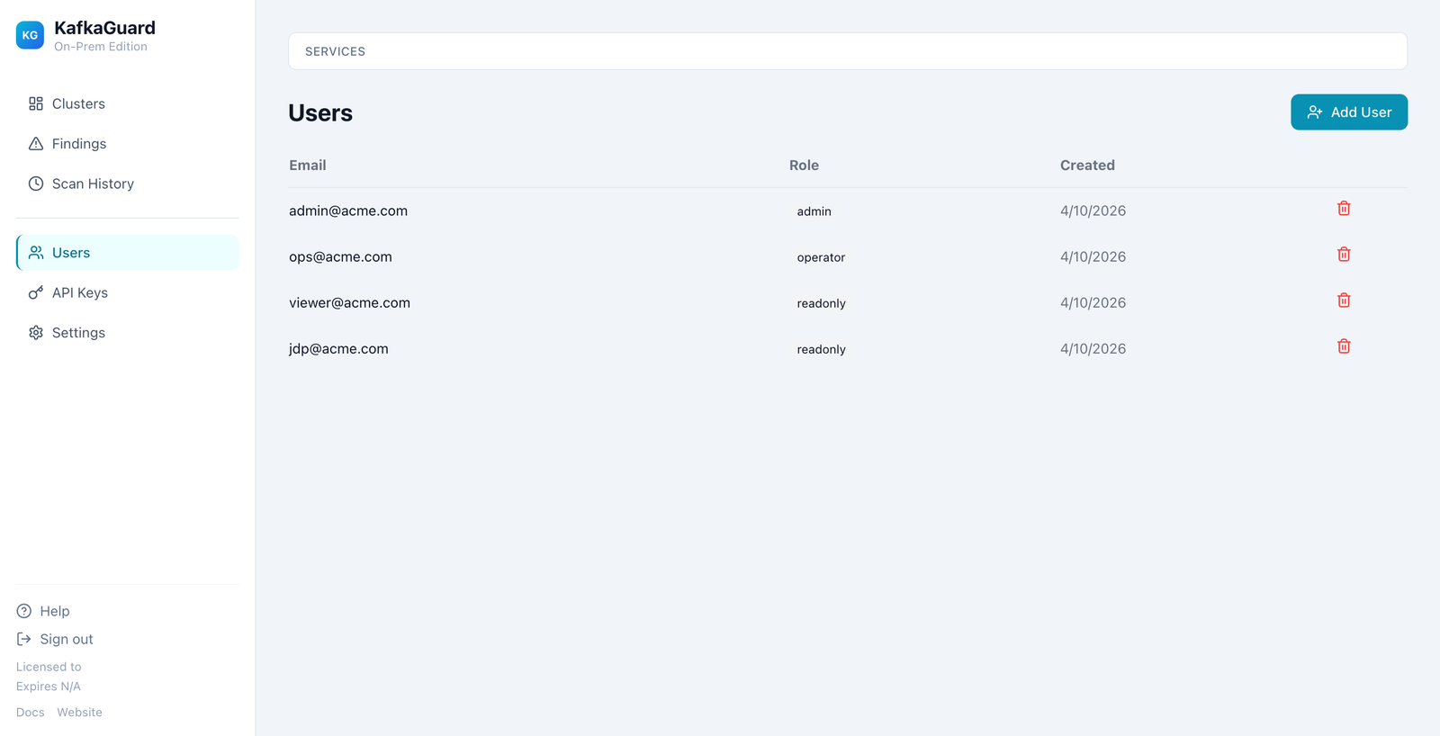Open the Settings page
The image size is (1440, 736).
[78, 333]
